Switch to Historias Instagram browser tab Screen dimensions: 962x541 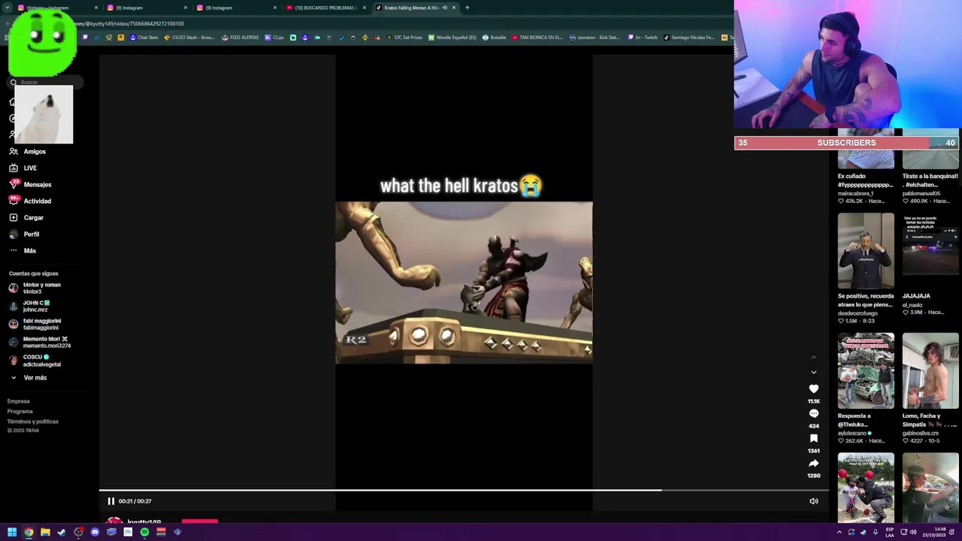(x=56, y=8)
